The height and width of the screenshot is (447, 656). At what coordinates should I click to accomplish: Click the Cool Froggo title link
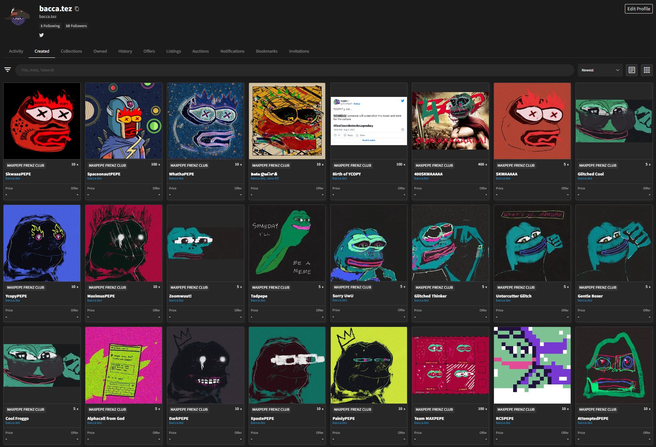click(x=17, y=418)
